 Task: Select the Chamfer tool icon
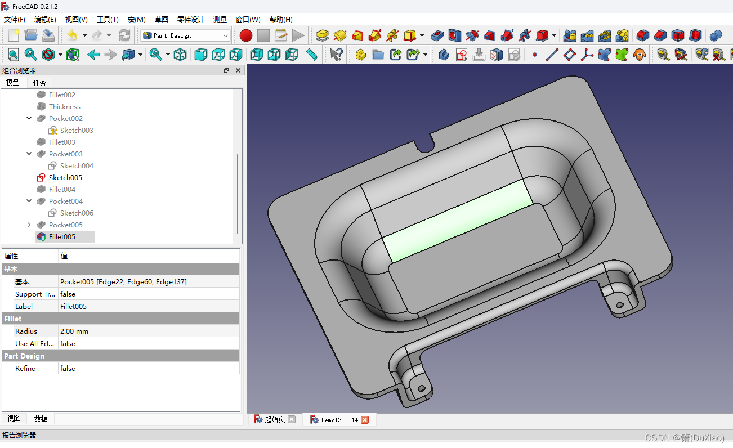[660, 35]
